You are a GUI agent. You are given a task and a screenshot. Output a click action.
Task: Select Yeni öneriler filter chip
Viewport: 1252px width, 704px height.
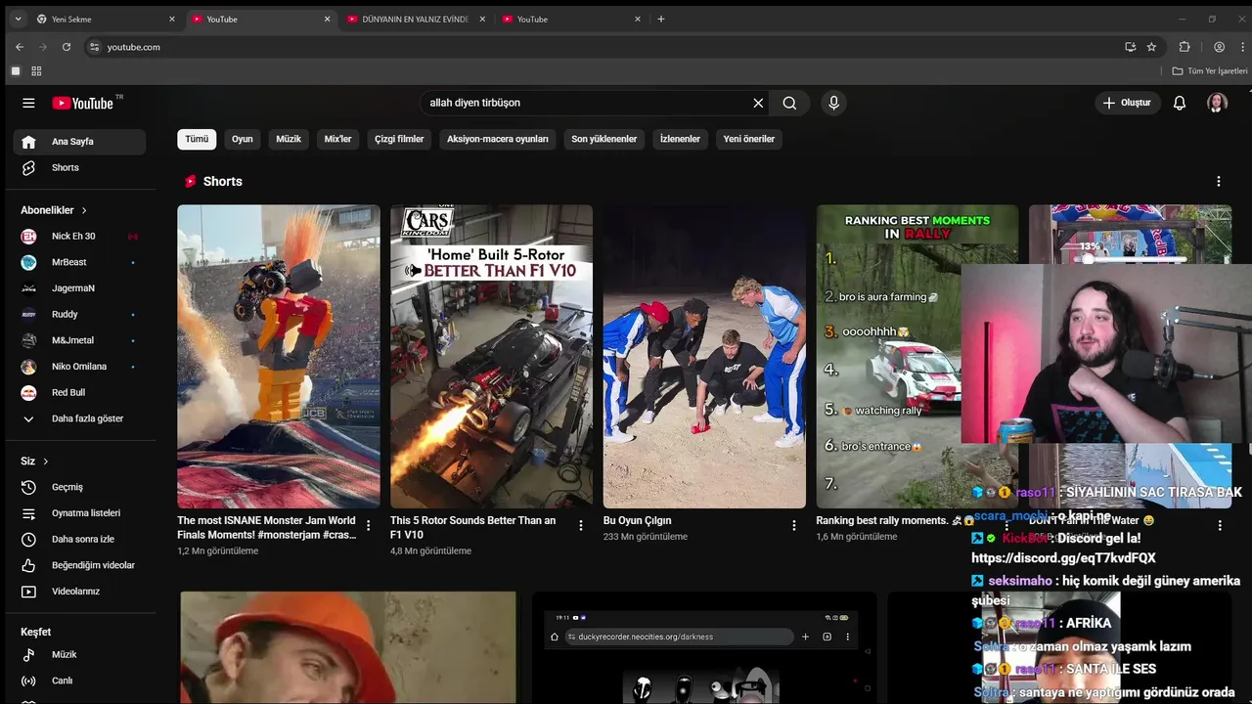click(749, 139)
